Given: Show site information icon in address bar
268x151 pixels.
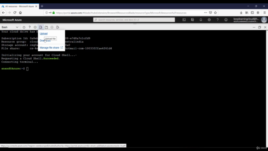Looking at the screenshot, I should pyautogui.click(x=46, y=13).
